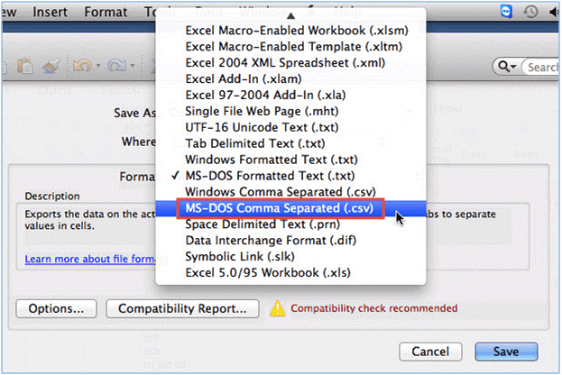Screen dimensions: 562x375
Task: Click the Paste clipboard icon
Action: pos(28,66)
